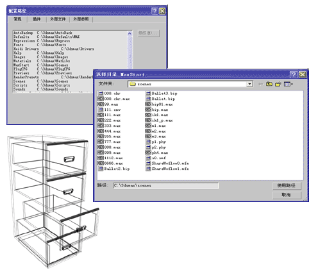Image resolution: width=318 pixels, height=277 pixels.
Task: Click the path list scroll-up arrow
Action: tap(130, 34)
